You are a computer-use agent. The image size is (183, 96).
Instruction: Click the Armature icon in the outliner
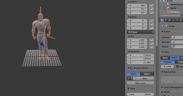(168, 12)
